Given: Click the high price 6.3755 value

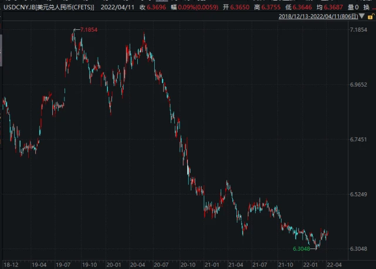Looking at the screenshot, I should [271, 7].
